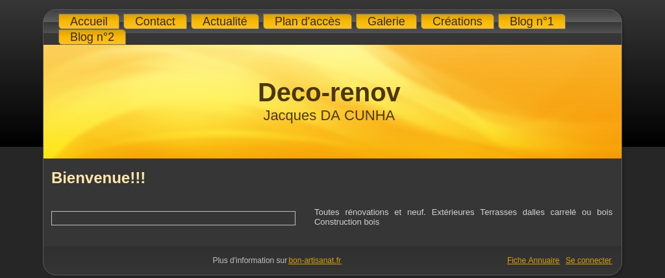The width and height of the screenshot is (665, 278).
Task: Click the Se connecter link
Action: [x=588, y=260]
